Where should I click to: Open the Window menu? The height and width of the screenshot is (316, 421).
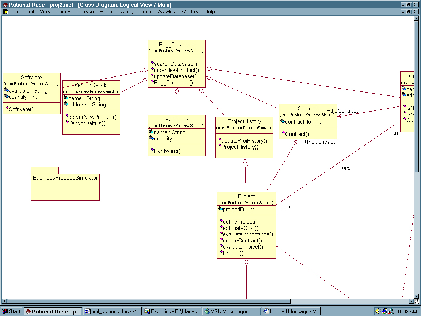[x=189, y=12]
